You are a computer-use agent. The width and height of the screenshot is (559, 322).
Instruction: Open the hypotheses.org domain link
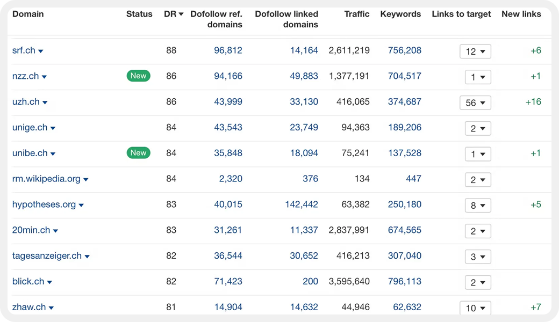pyautogui.click(x=44, y=204)
